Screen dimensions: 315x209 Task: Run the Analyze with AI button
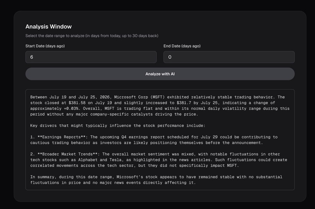click(x=160, y=74)
